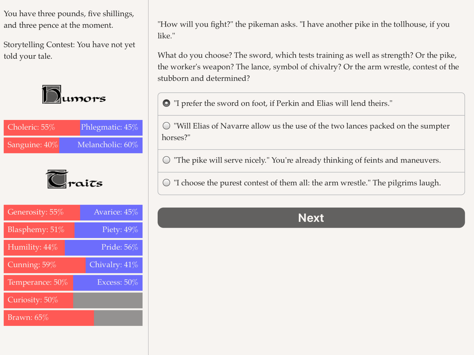The height and width of the screenshot is (355, 474).
Task: Select the two lances option
Action: tap(311, 132)
